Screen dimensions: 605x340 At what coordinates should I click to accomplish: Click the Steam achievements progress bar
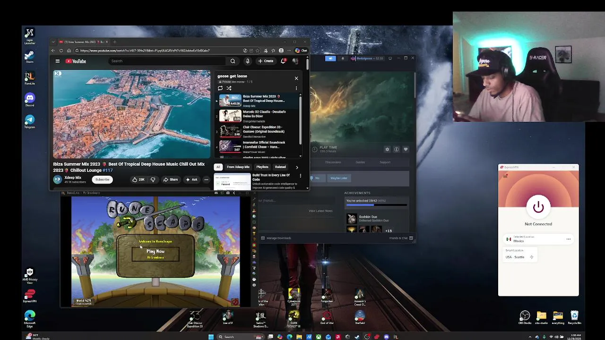click(x=376, y=205)
